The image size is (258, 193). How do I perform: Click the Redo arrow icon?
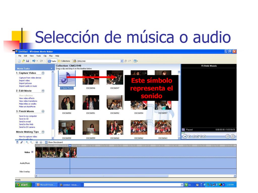coord(41,61)
